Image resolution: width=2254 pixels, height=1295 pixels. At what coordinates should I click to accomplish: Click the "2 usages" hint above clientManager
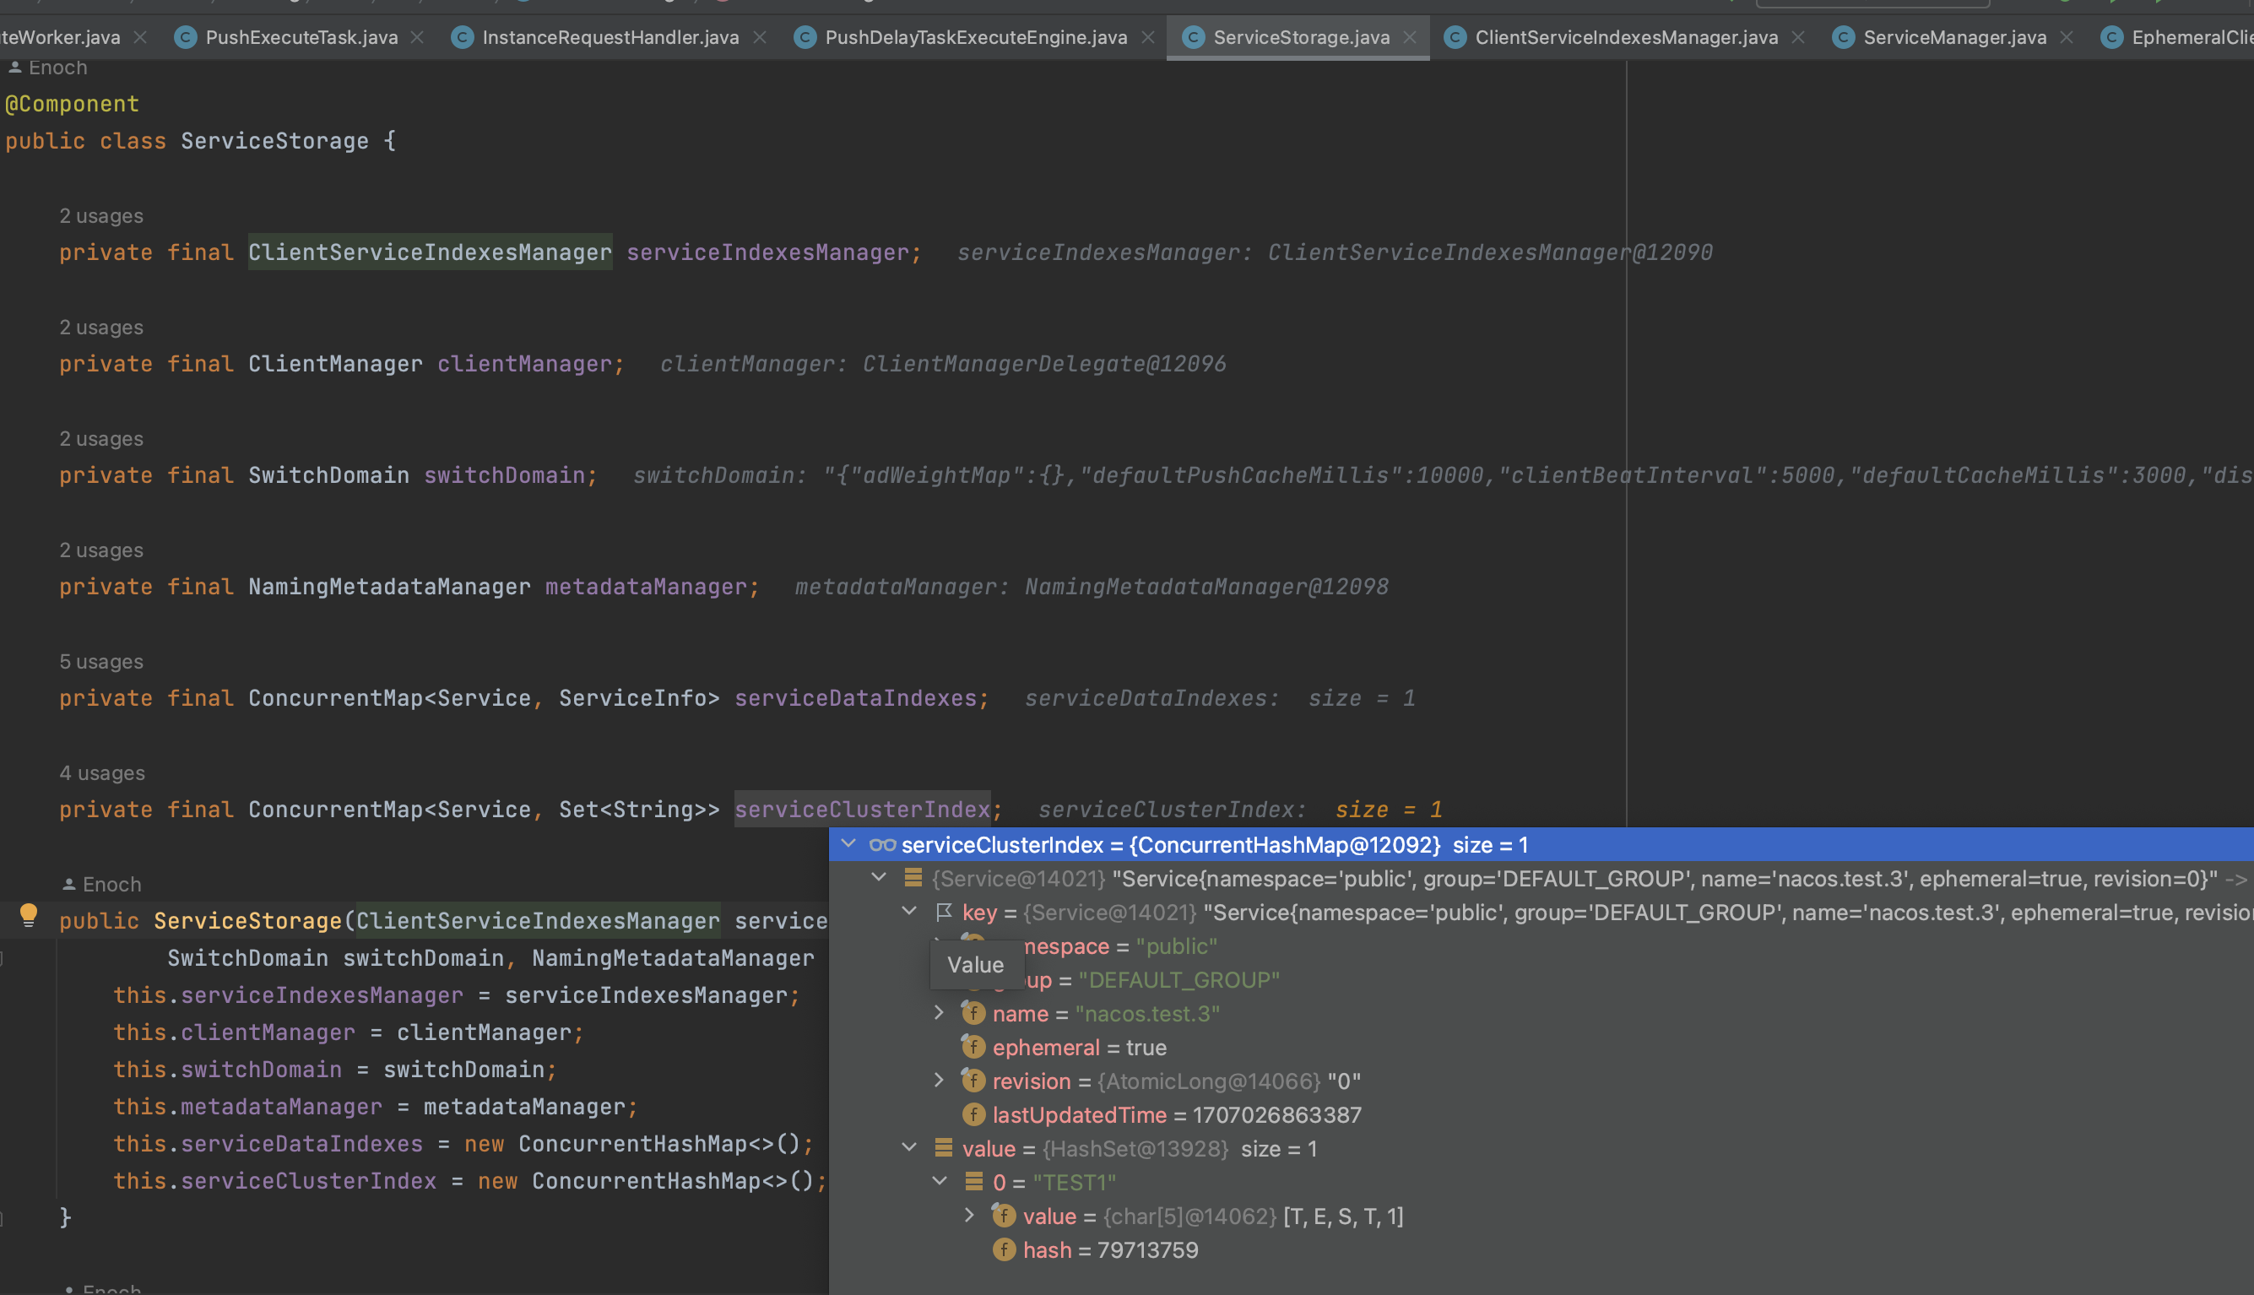click(x=101, y=328)
